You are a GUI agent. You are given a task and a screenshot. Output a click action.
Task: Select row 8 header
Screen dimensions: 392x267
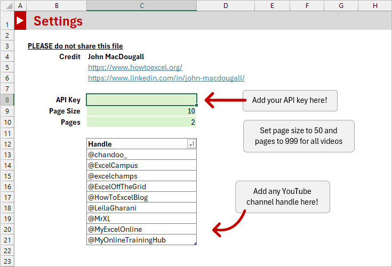tap(7, 100)
